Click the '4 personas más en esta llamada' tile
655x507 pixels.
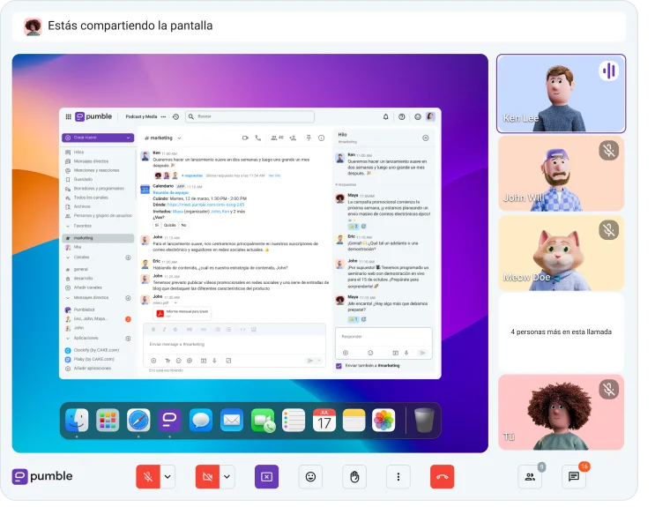click(x=561, y=332)
